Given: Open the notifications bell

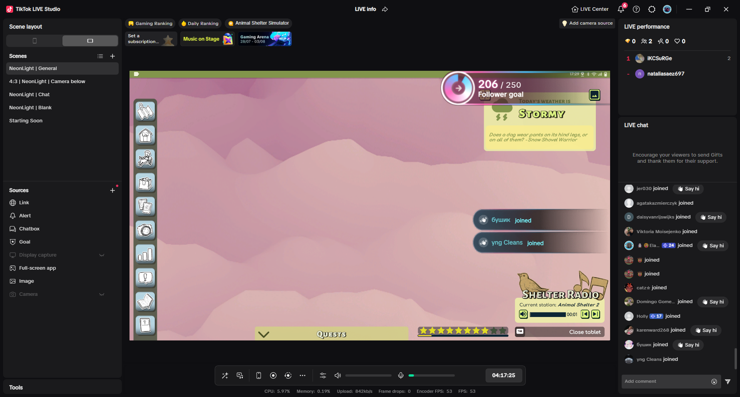Looking at the screenshot, I should [621, 9].
